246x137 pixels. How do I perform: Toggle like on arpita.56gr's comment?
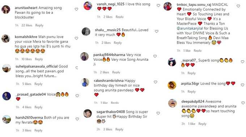pyautogui.click(x=242, y=85)
